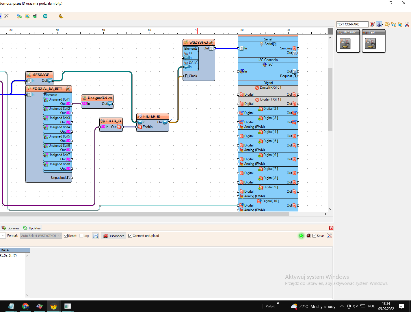411x312 pixels.
Task: Disable Connect on Upload option
Action: click(x=130, y=235)
